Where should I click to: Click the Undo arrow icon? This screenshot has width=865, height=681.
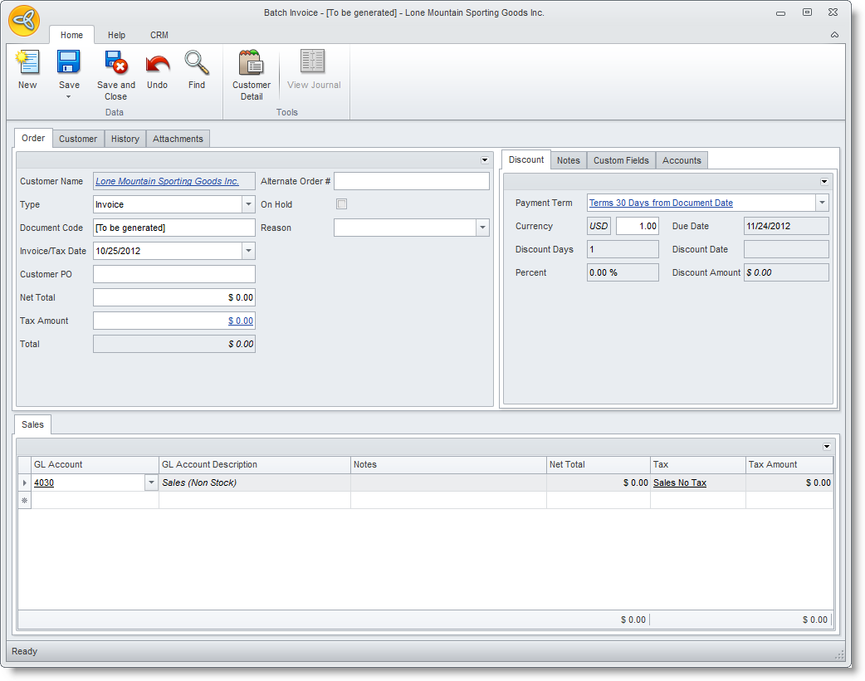[157, 64]
